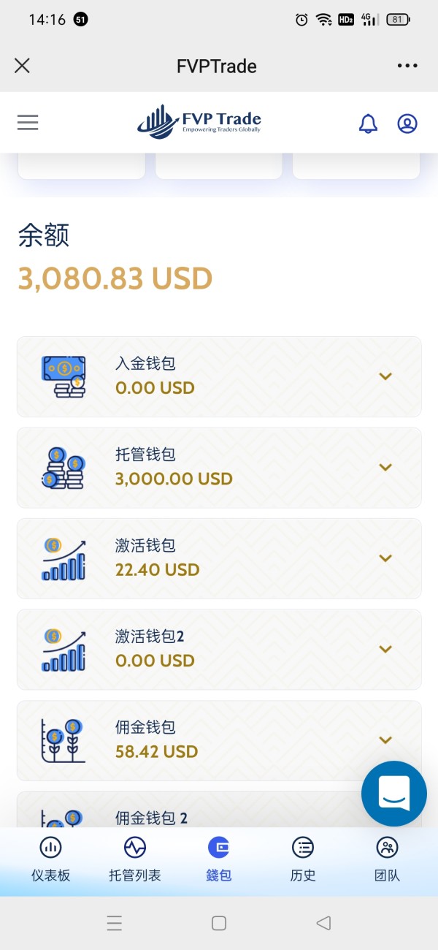Switch to the 仪表板 dashboard tab
The image size is (438, 950).
click(50, 859)
